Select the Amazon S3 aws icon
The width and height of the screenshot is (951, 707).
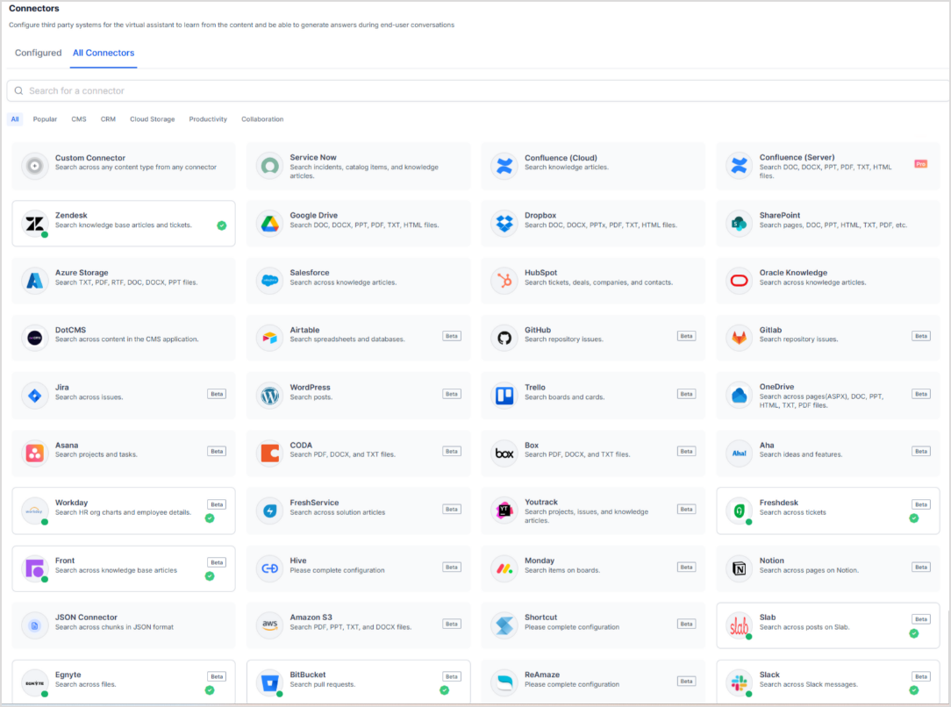tap(269, 625)
